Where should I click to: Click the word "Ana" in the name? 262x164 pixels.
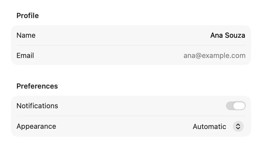(216, 35)
